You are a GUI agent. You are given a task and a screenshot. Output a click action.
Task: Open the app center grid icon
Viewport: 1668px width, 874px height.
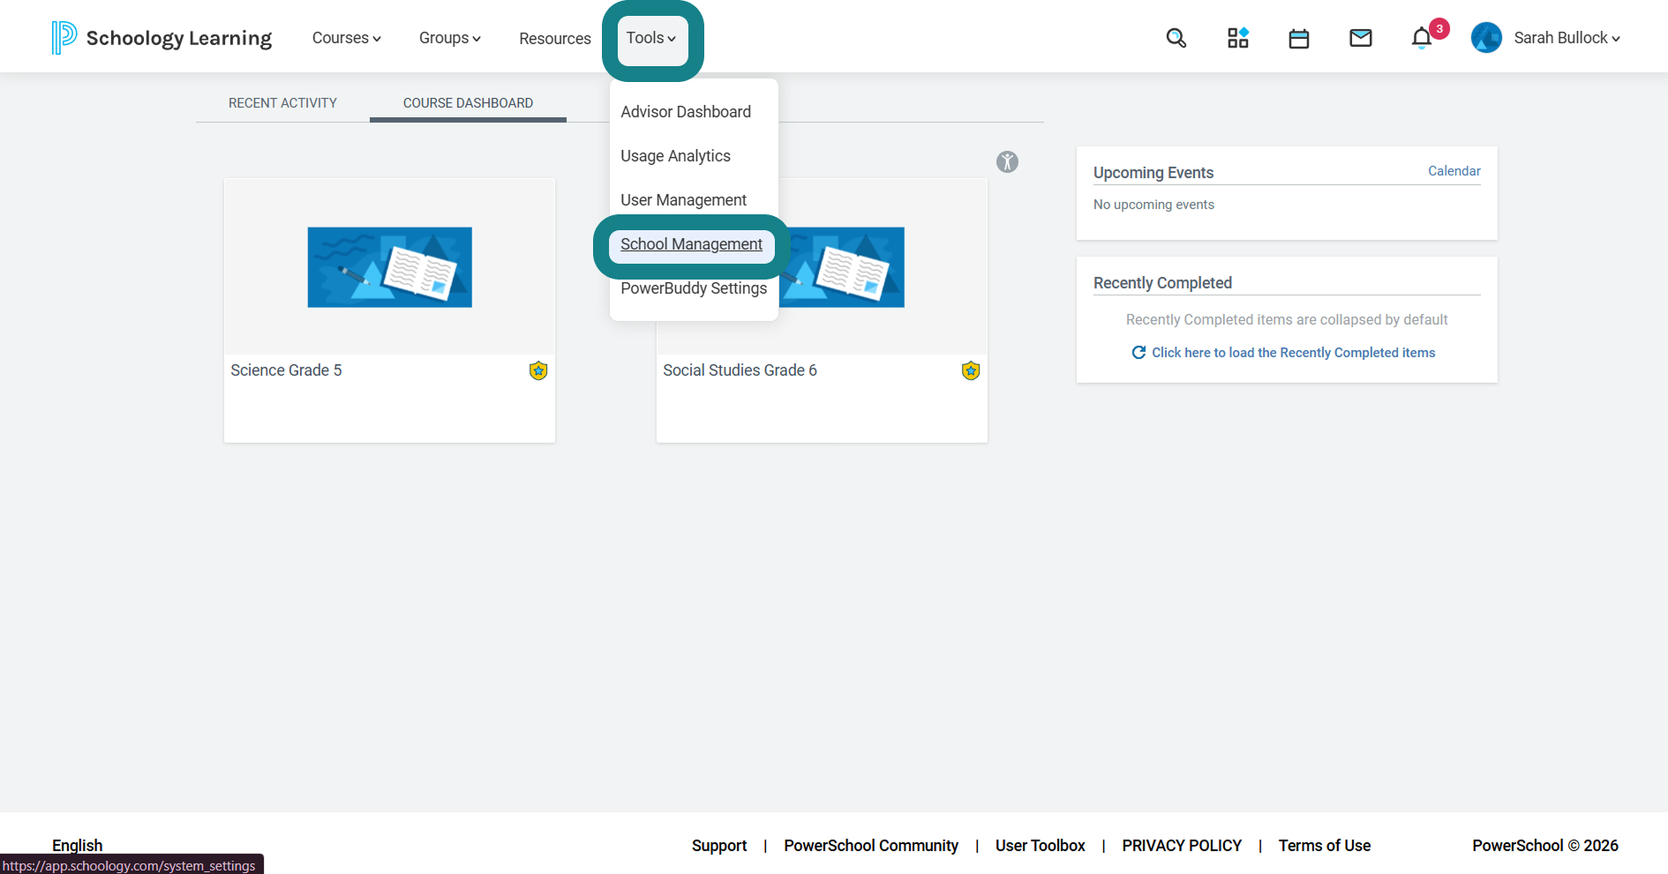click(x=1238, y=38)
